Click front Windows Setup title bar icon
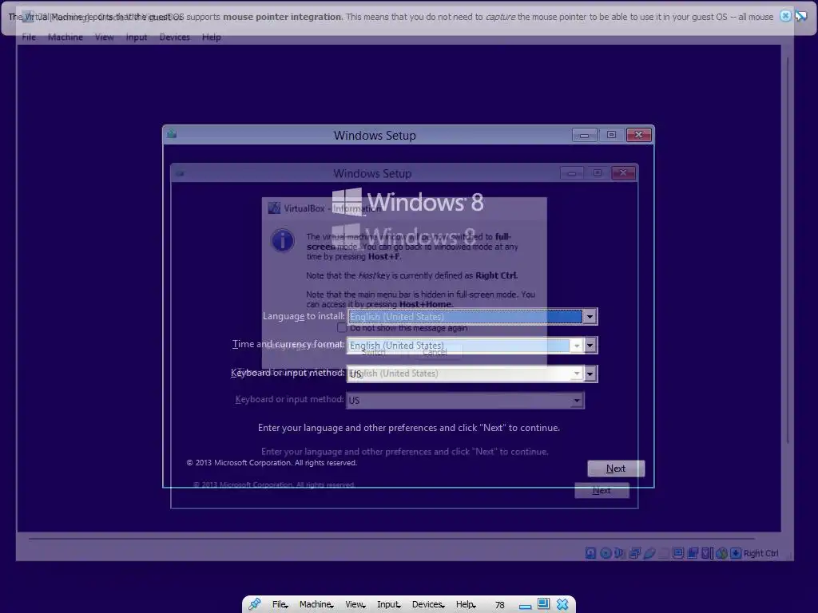This screenshot has height=613, width=818. 172,134
